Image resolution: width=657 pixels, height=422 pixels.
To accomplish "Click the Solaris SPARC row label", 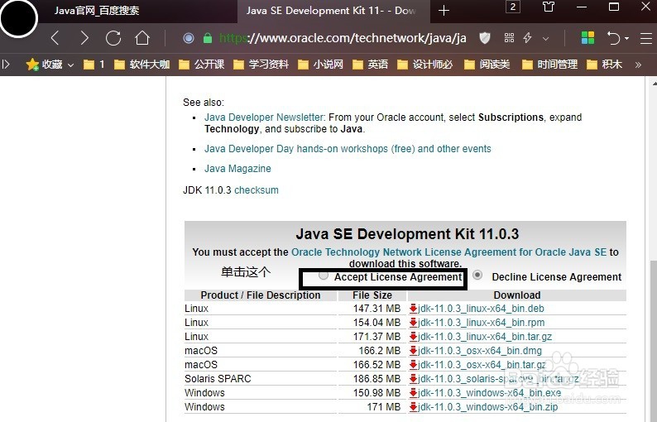I will [x=218, y=378].
